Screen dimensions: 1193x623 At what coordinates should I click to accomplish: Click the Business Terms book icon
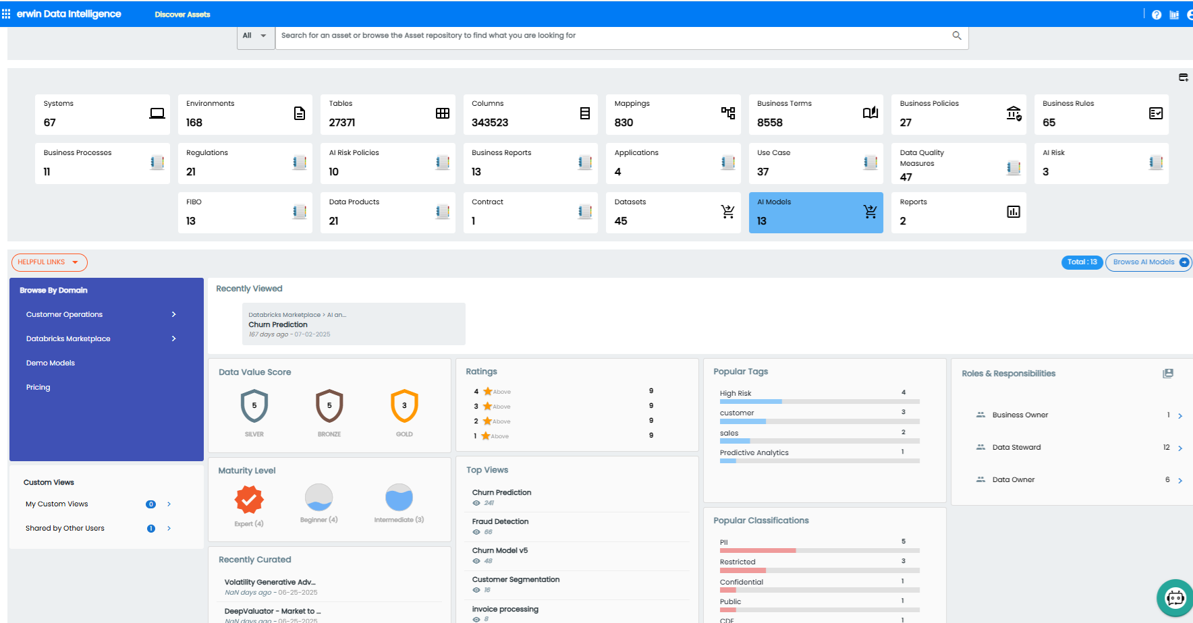click(x=870, y=113)
